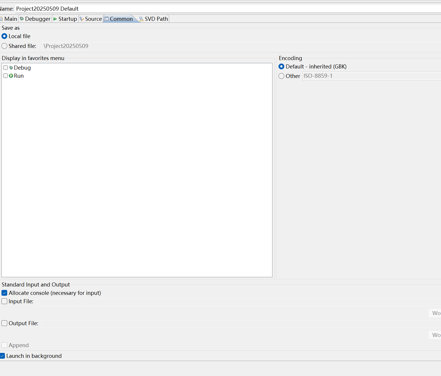Screen dimensions: 441x376
Task: Disable Launch in background
Action: click(x=2, y=356)
